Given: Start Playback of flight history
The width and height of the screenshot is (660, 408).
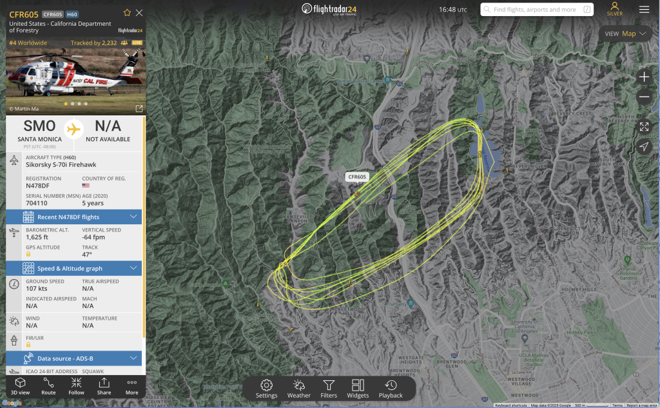Looking at the screenshot, I should [x=391, y=389].
